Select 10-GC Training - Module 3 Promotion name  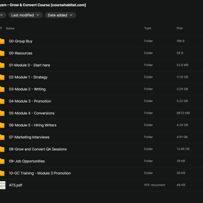[40, 173]
